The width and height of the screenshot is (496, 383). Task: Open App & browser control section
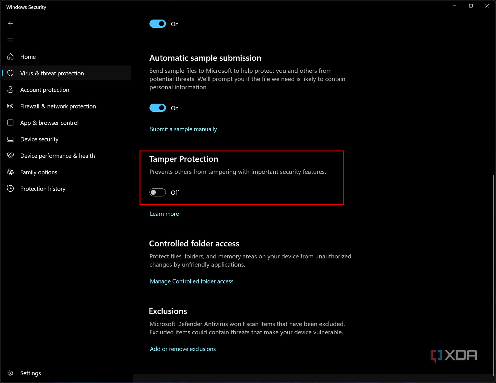(49, 123)
